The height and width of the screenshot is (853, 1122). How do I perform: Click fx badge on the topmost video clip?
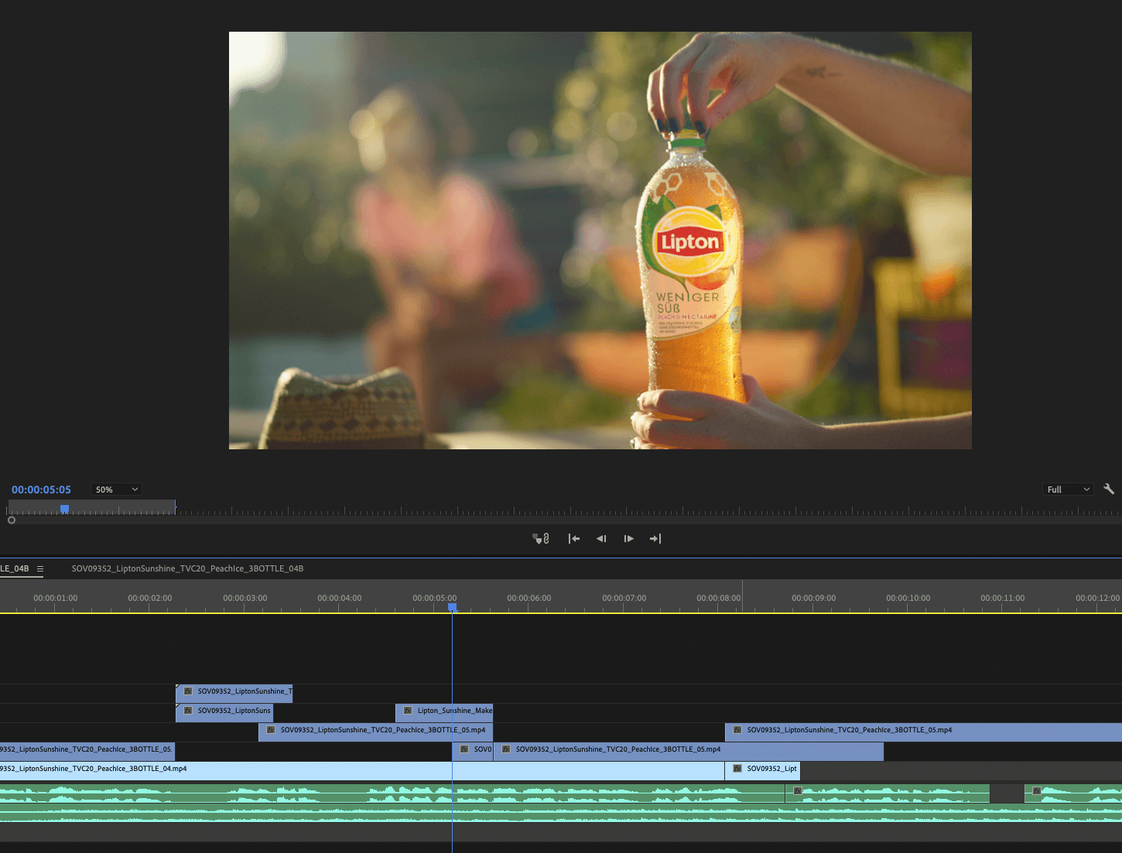coord(188,691)
